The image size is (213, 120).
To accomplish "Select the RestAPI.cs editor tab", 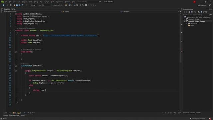I will tap(7, 9).
